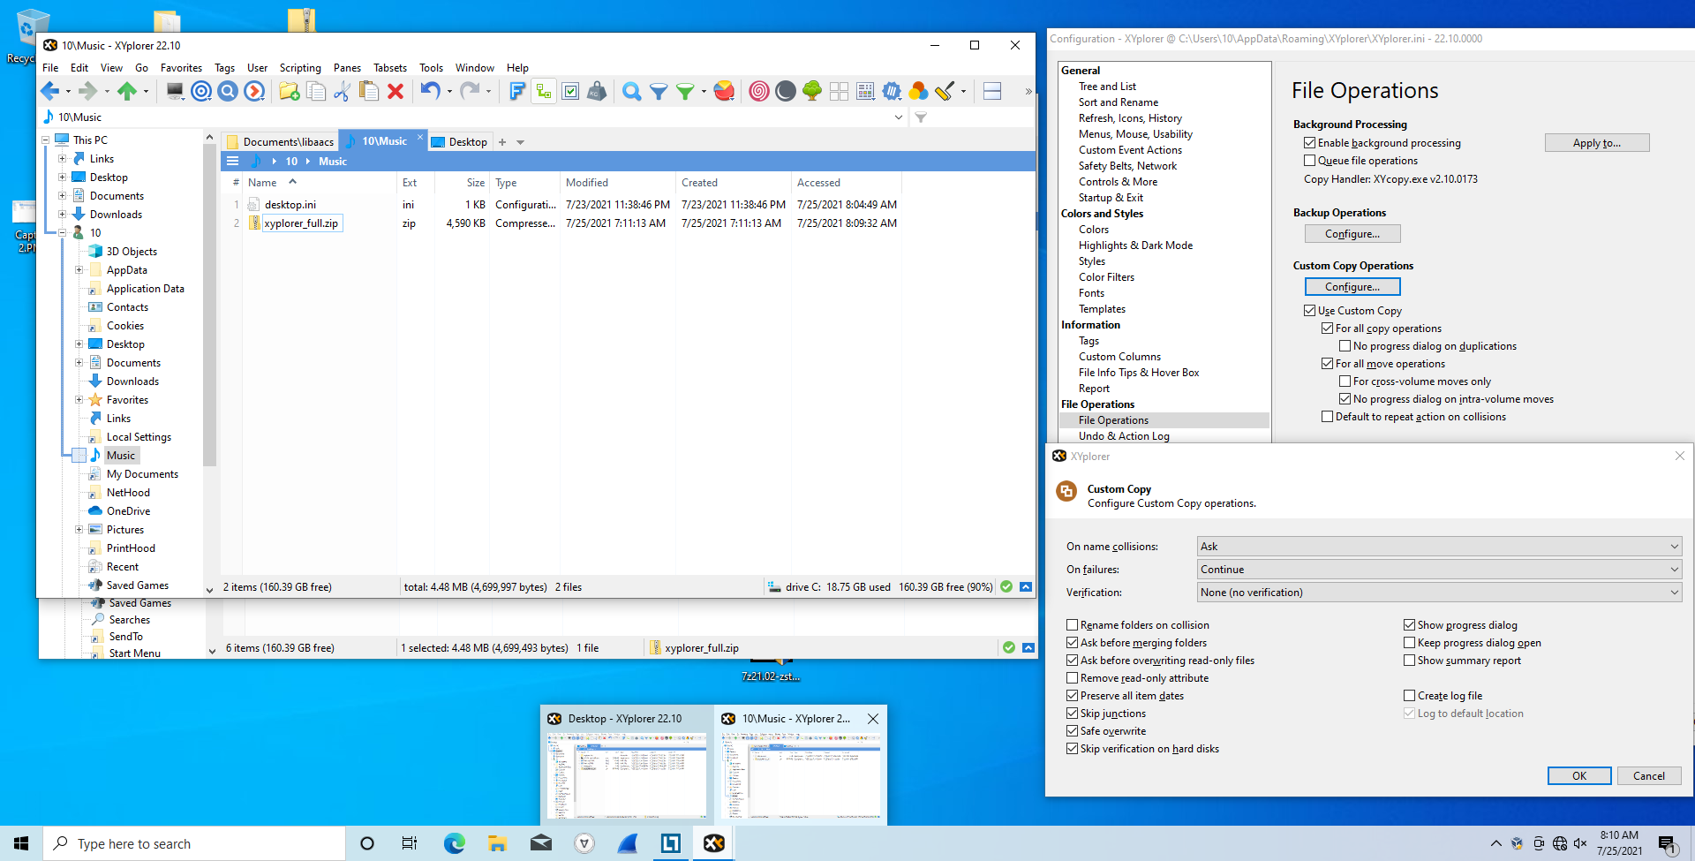Open the Scripting menu

click(x=300, y=68)
